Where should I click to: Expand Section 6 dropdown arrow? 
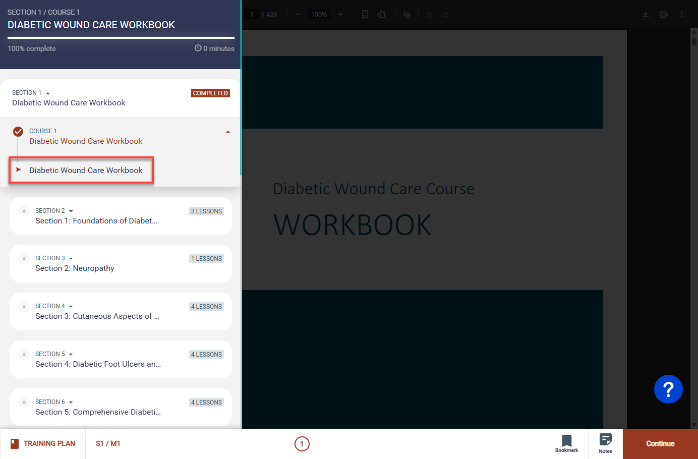tap(71, 403)
